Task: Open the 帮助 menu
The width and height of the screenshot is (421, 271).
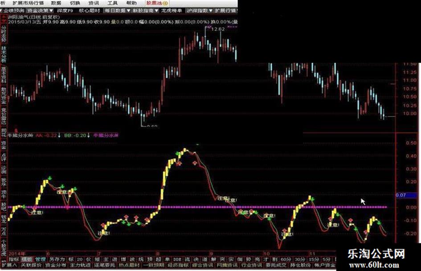Action: pos(131,3)
